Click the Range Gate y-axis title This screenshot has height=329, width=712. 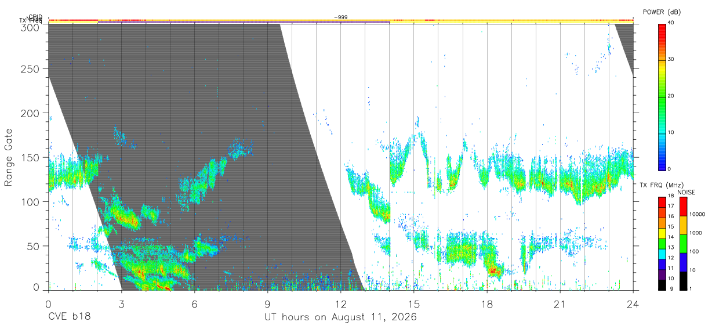point(9,157)
